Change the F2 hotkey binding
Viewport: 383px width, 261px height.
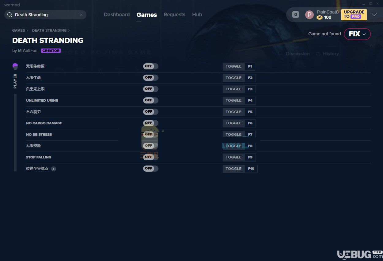(250, 78)
